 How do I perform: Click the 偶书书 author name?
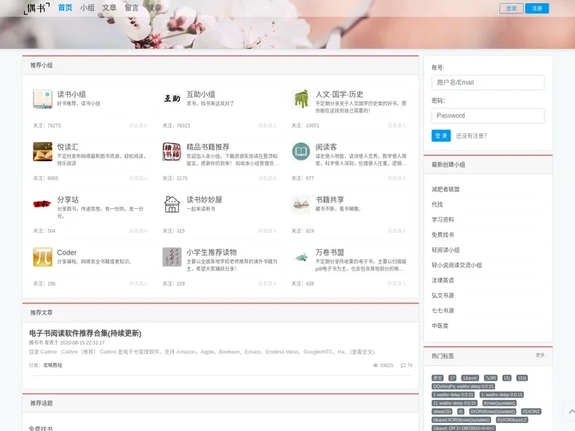pos(36,342)
